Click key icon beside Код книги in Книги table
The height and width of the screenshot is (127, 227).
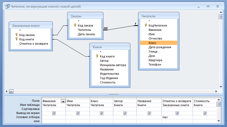click(x=97, y=56)
